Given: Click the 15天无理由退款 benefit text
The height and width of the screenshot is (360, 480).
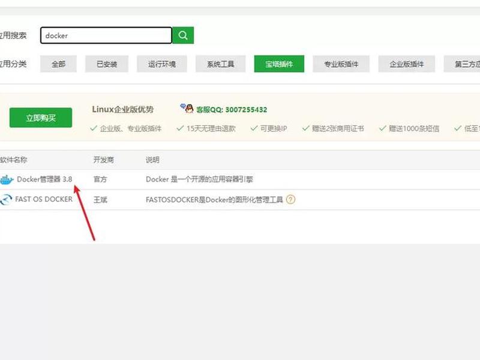Looking at the screenshot, I should click(x=211, y=128).
